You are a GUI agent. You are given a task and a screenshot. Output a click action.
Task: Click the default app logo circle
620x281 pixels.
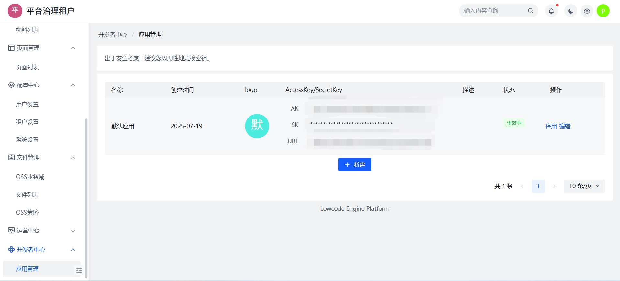pos(257,126)
